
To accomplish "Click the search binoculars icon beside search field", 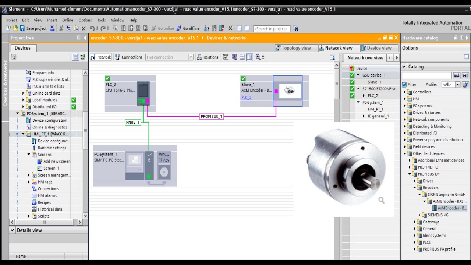I will (295, 28).
